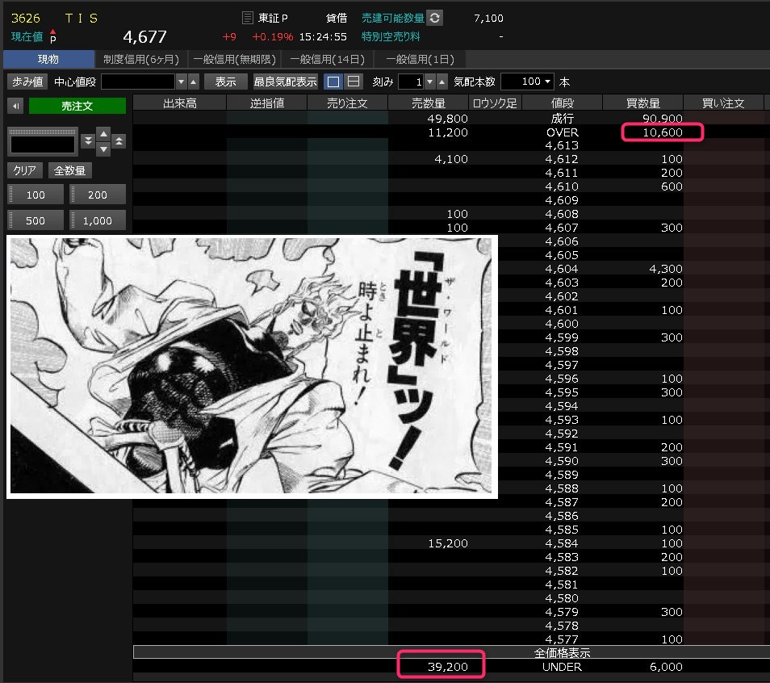Screen dimensions: 770x683
Task: Click price 4,612 in the board
Action: [x=562, y=159]
